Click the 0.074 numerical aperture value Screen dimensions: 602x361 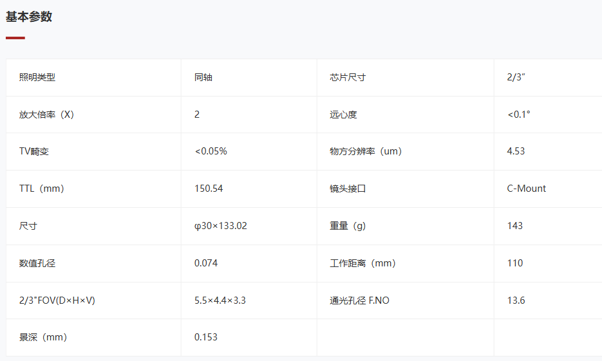coord(206,263)
